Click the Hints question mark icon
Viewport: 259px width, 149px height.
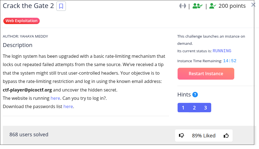pos(195,95)
